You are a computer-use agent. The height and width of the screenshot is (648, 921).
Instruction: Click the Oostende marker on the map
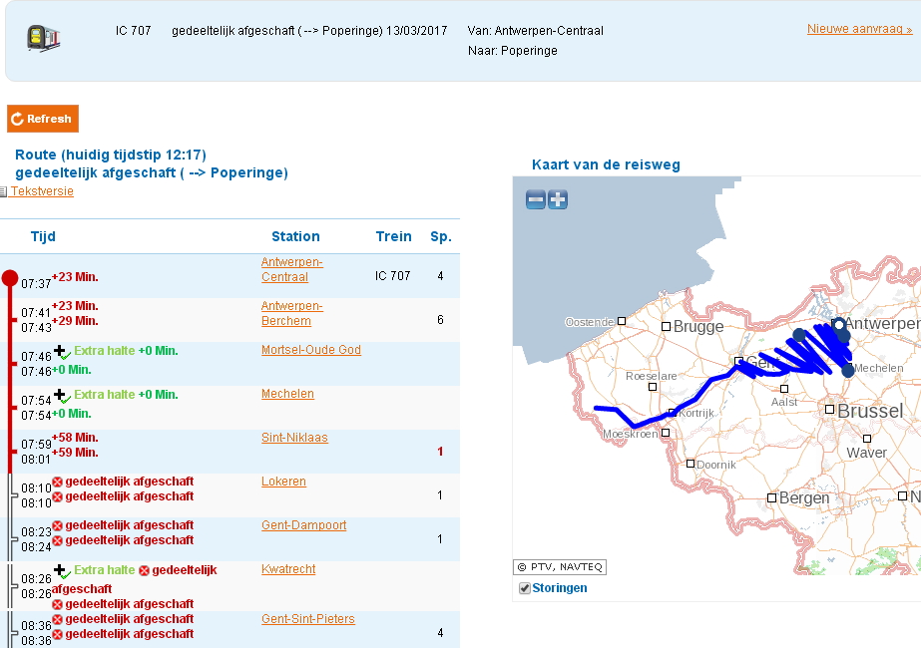(622, 321)
